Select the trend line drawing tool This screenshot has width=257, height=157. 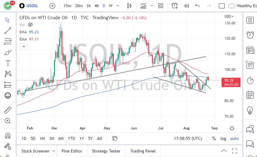point(8,30)
